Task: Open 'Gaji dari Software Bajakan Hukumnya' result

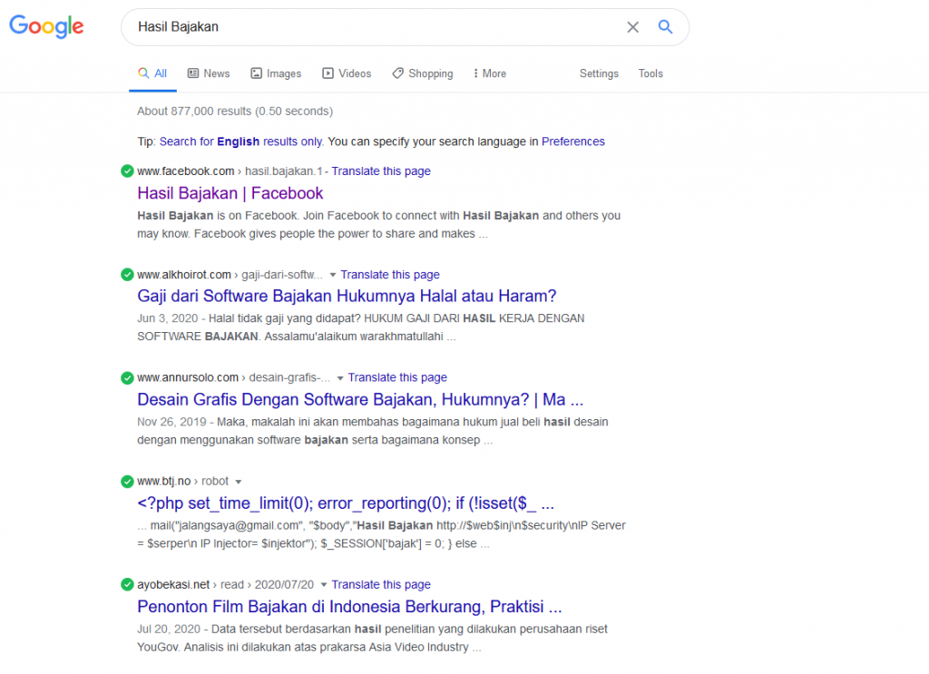Action: click(x=347, y=296)
